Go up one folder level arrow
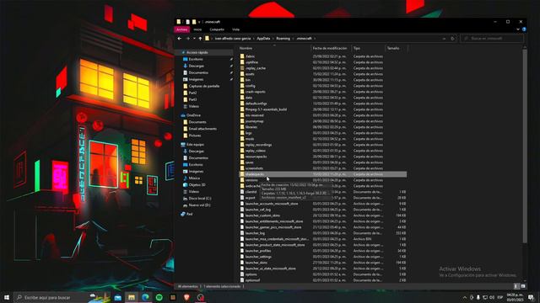Image resolution: width=540 pixels, height=303 pixels. (x=200, y=39)
